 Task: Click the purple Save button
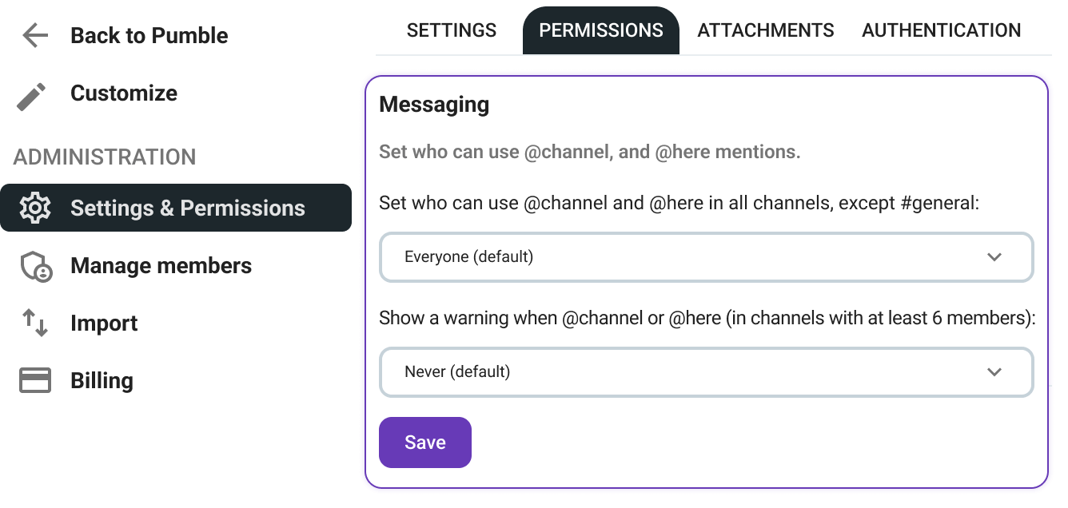[x=425, y=443]
